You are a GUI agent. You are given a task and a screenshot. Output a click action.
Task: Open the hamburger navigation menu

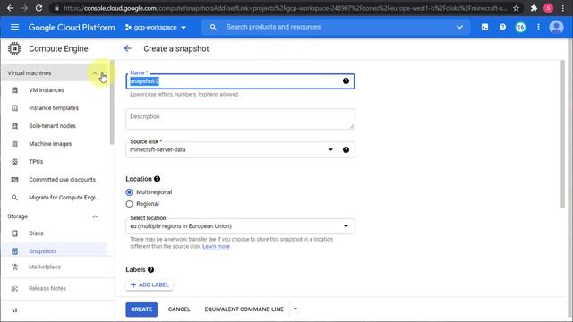click(14, 27)
